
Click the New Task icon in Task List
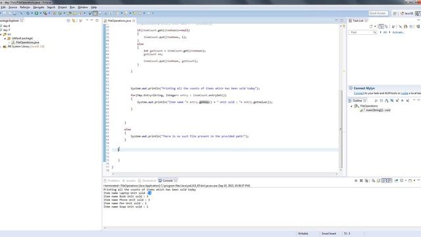pyautogui.click(x=371, y=26)
